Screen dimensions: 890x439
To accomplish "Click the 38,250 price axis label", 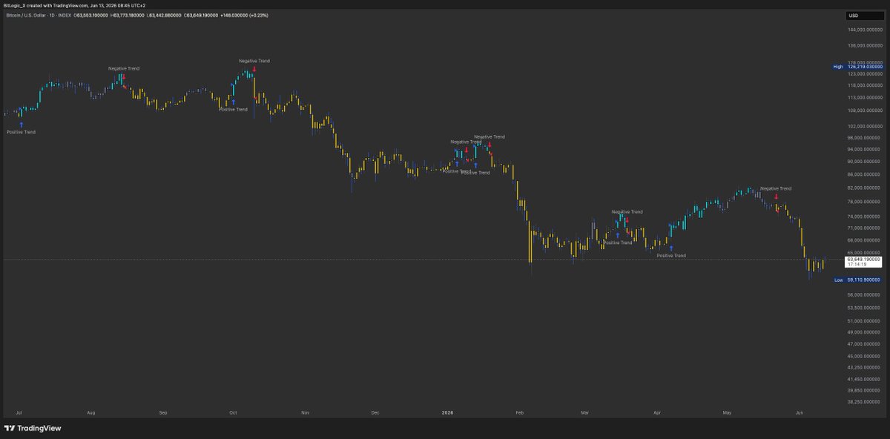I will [864, 402].
